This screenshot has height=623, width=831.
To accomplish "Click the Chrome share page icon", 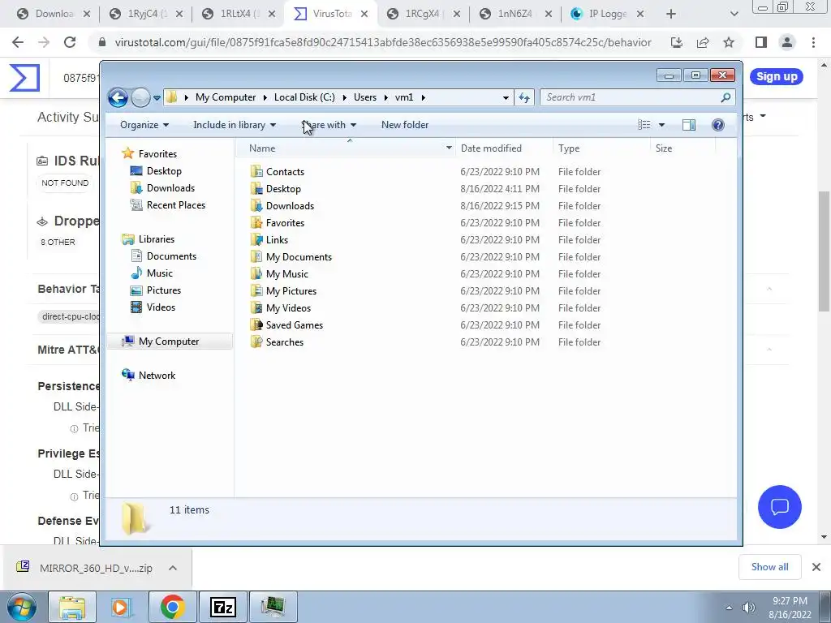I will point(703,42).
